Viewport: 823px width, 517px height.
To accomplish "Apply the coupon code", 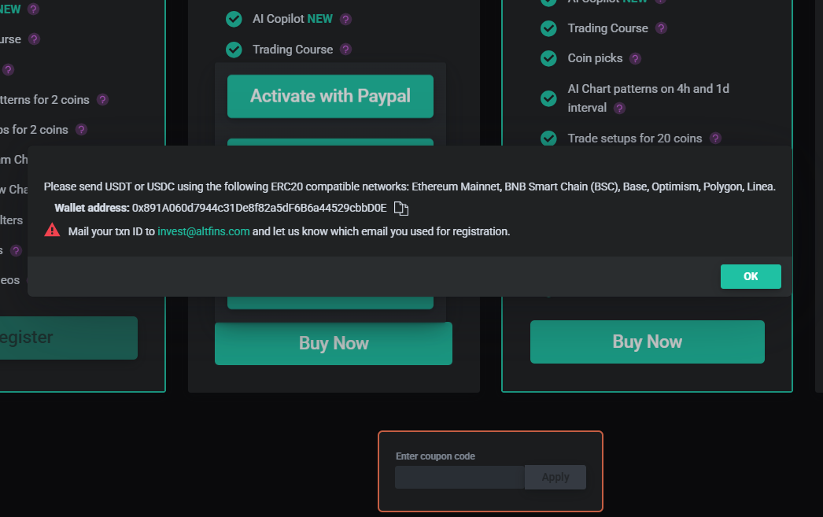I will click(555, 477).
